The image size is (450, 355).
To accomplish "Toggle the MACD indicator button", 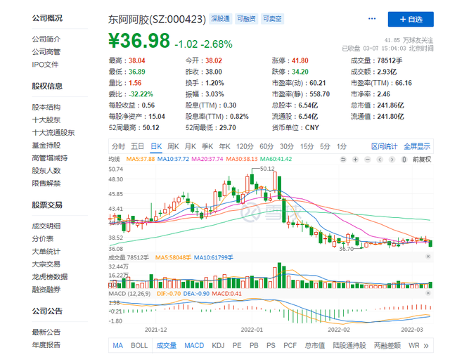I will [194, 346].
